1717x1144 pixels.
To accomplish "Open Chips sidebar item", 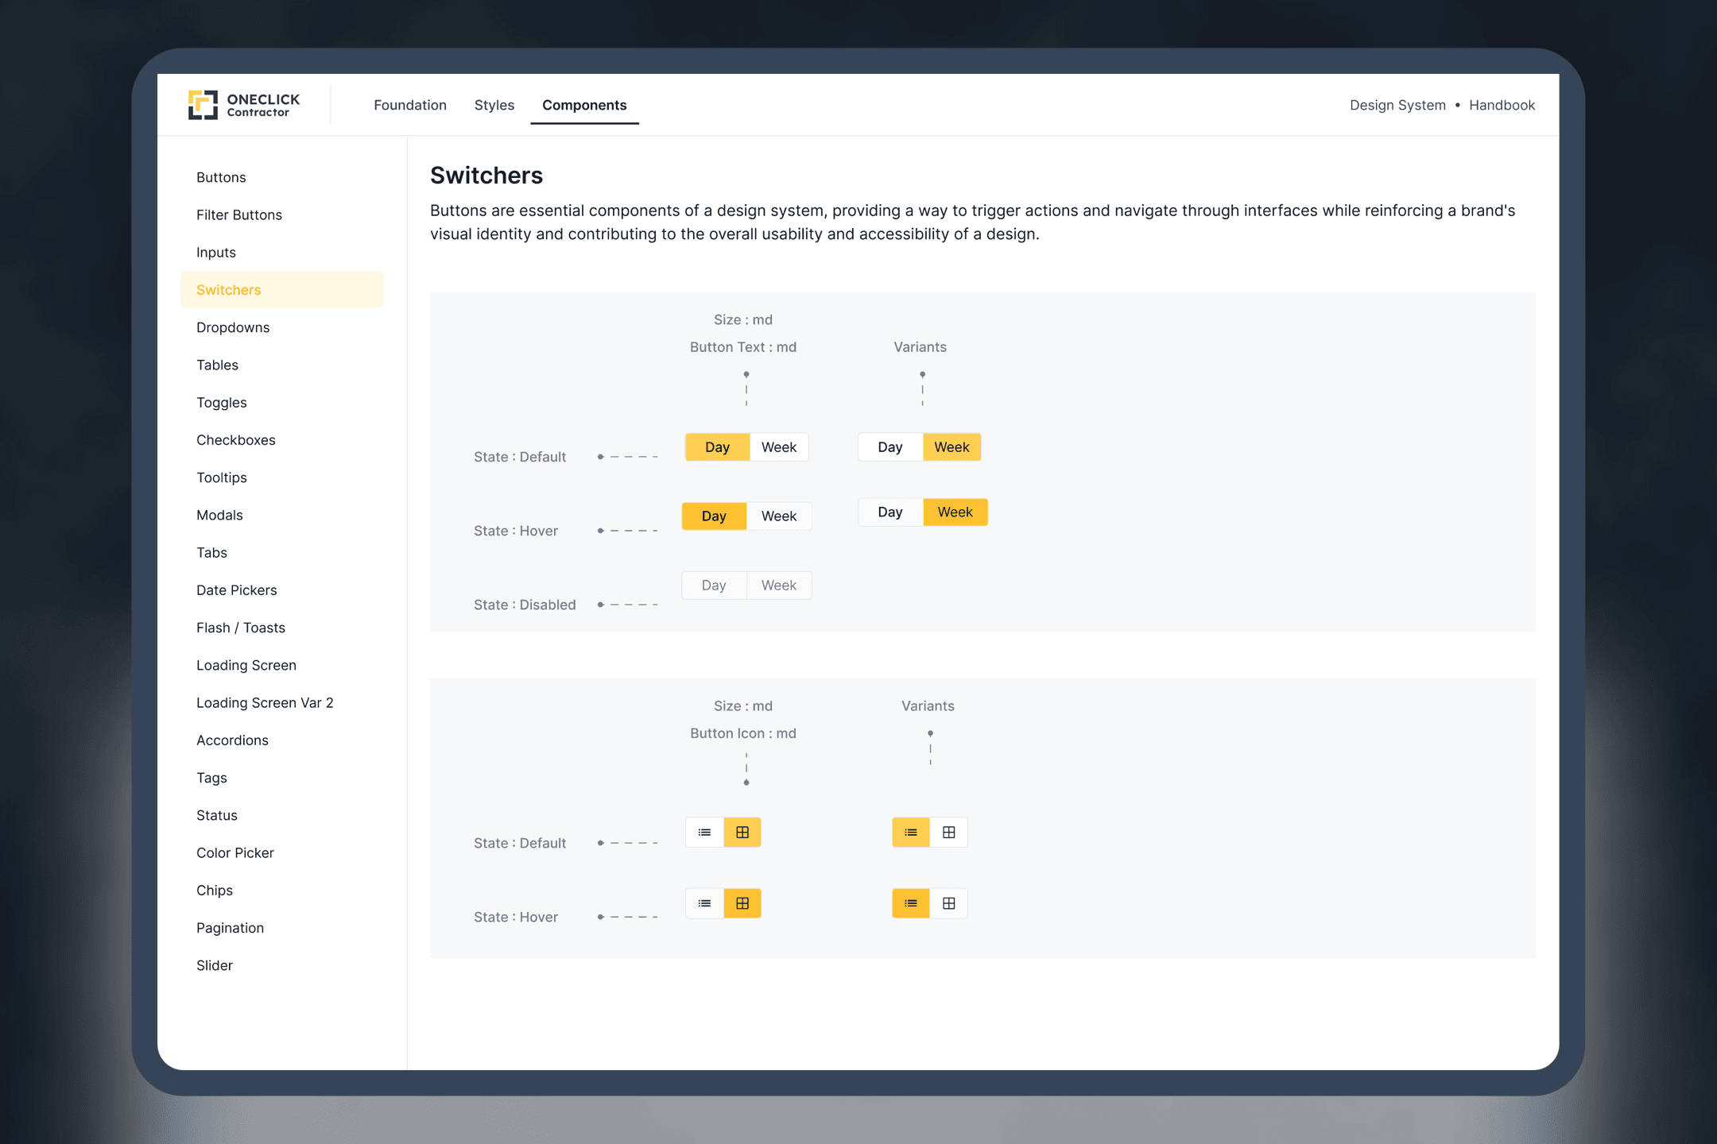I will [215, 890].
